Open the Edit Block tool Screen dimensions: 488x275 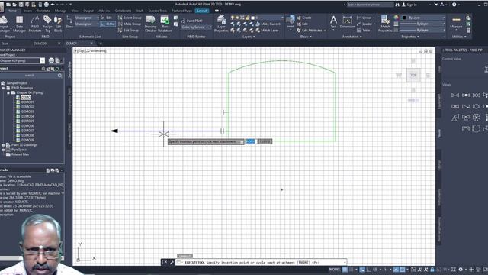tap(58, 24)
